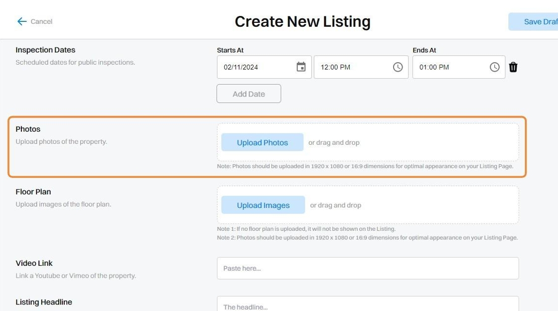Add another inspection date with Add Date
The image size is (558, 311).
point(249,94)
